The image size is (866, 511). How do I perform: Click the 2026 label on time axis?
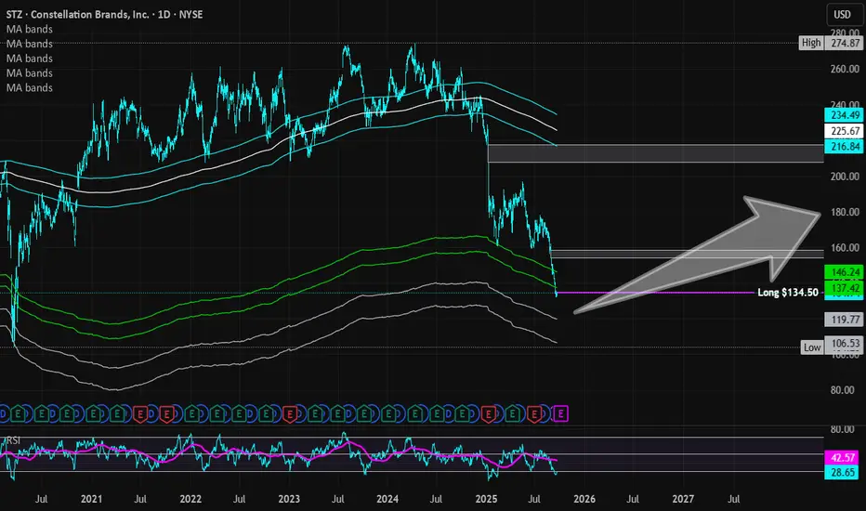click(x=584, y=499)
